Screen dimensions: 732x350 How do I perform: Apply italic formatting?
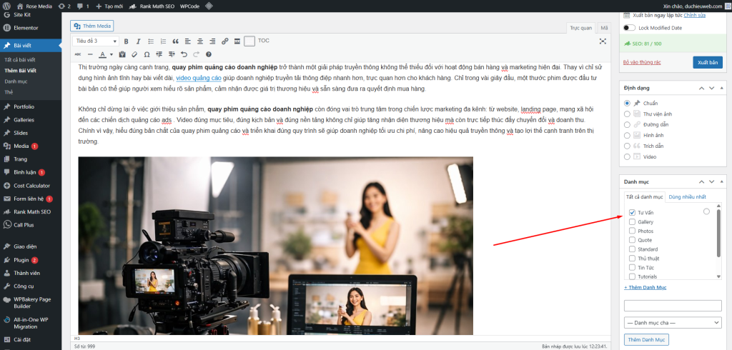coord(138,41)
